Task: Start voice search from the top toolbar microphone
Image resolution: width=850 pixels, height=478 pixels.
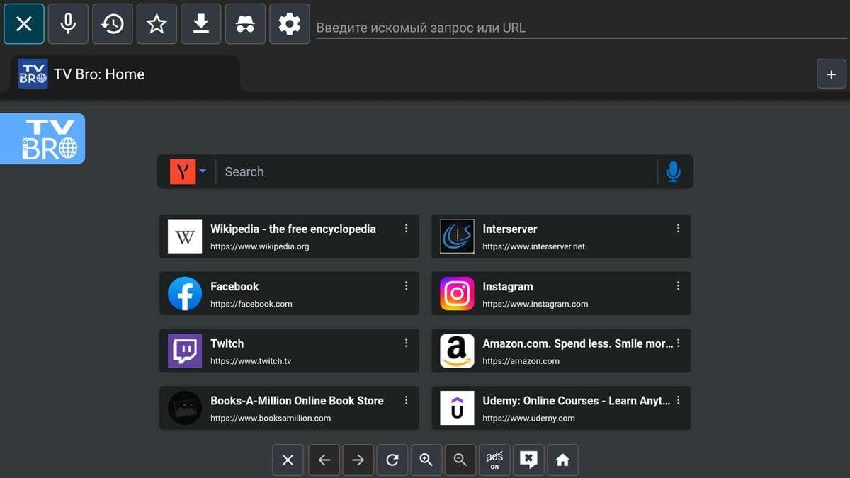Action: click(x=68, y=24)
